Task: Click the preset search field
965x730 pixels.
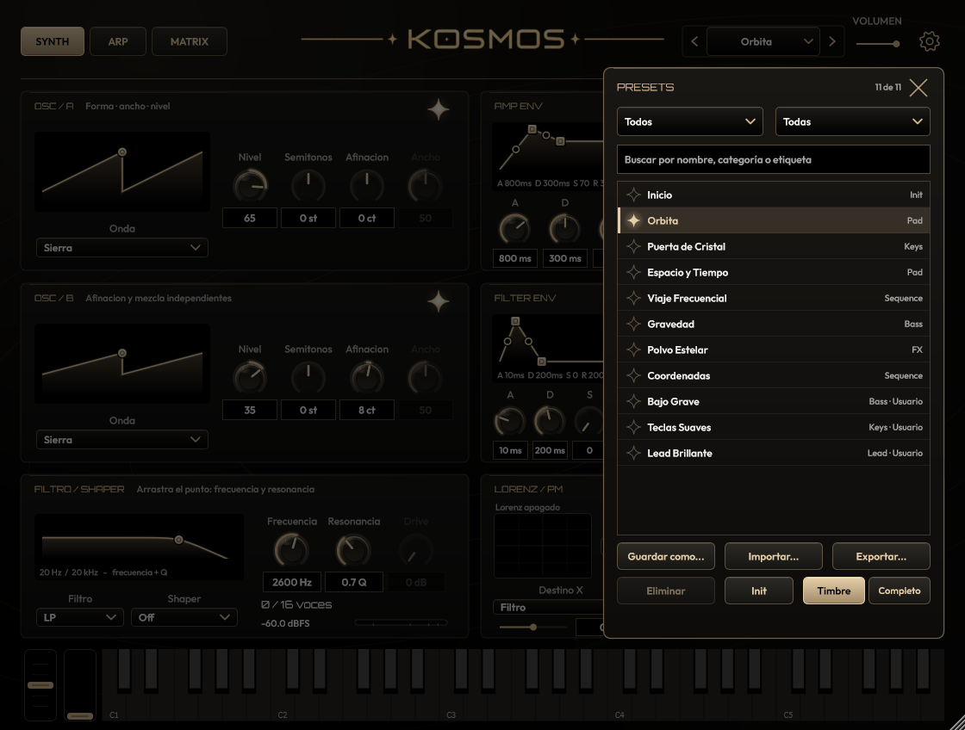Action: [774, 160]
